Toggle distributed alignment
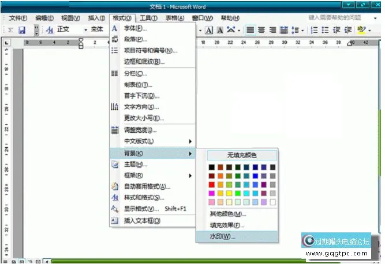The height and width of the screenshot is (264, 385). pos(283,30)
